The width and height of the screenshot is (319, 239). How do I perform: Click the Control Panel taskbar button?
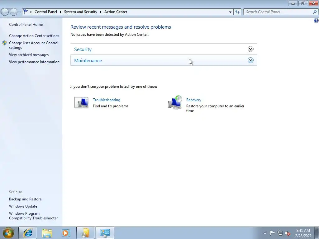click(105, 233)
